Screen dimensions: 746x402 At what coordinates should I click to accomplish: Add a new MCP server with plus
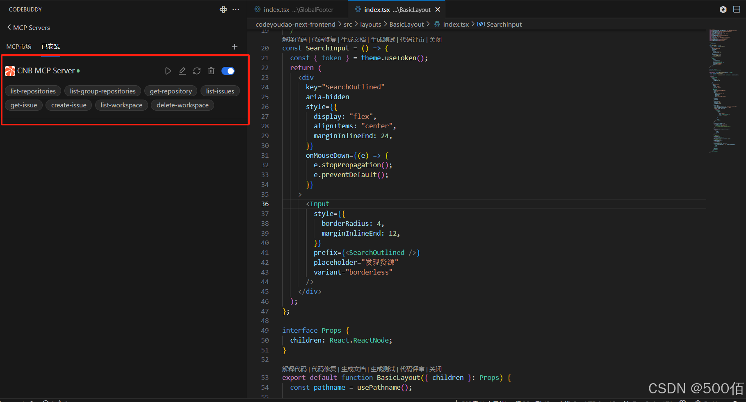(235, 47)
